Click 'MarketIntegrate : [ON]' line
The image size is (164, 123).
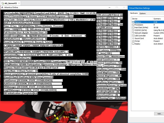(108, 89)
